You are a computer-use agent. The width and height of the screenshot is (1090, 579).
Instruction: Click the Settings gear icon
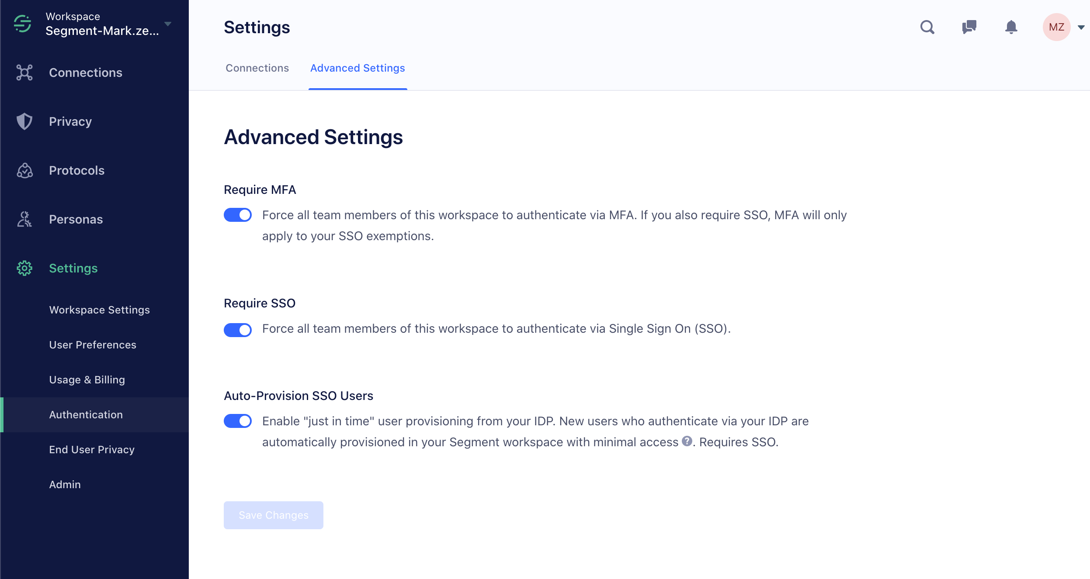click(x=24, y=268)
